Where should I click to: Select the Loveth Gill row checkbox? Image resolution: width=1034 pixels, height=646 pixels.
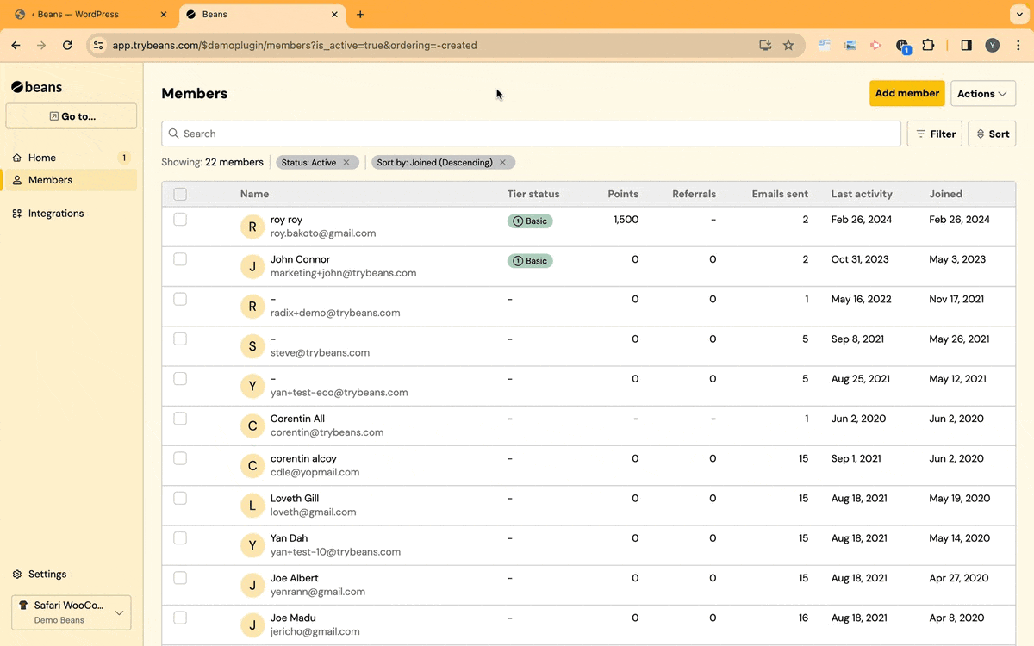[180, 498]
